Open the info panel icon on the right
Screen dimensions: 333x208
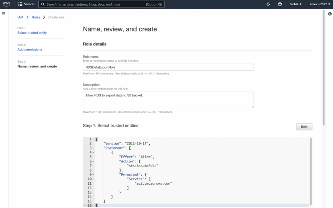coord(330,13)
